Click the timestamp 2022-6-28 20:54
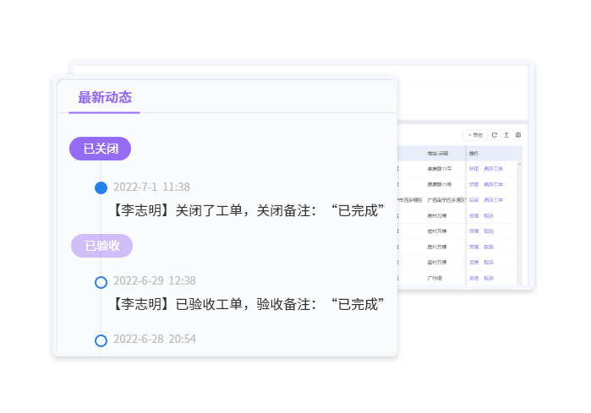This screenshot has width=591, height=413. [155, 339]
